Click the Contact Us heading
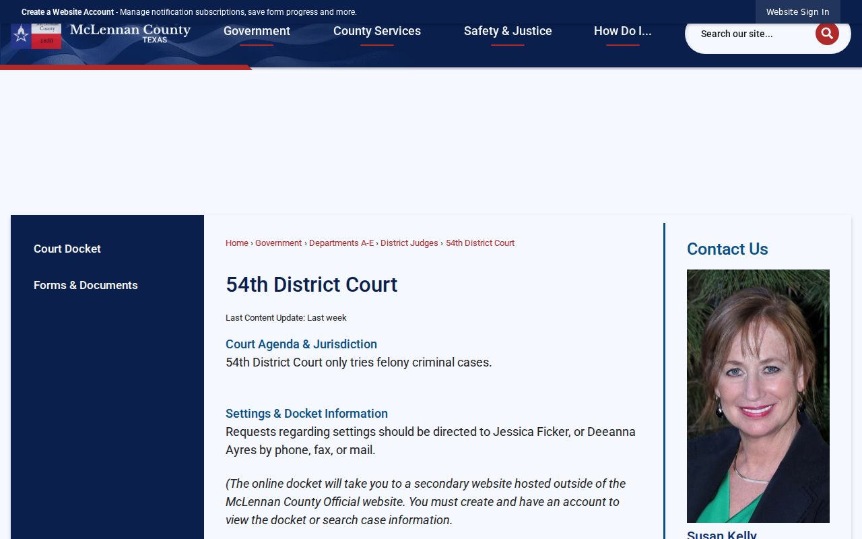 point(727,249)
